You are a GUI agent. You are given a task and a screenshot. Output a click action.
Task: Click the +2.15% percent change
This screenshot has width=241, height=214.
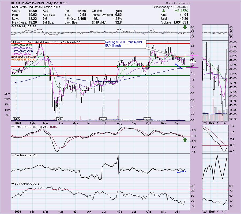[x=181, y=11]
